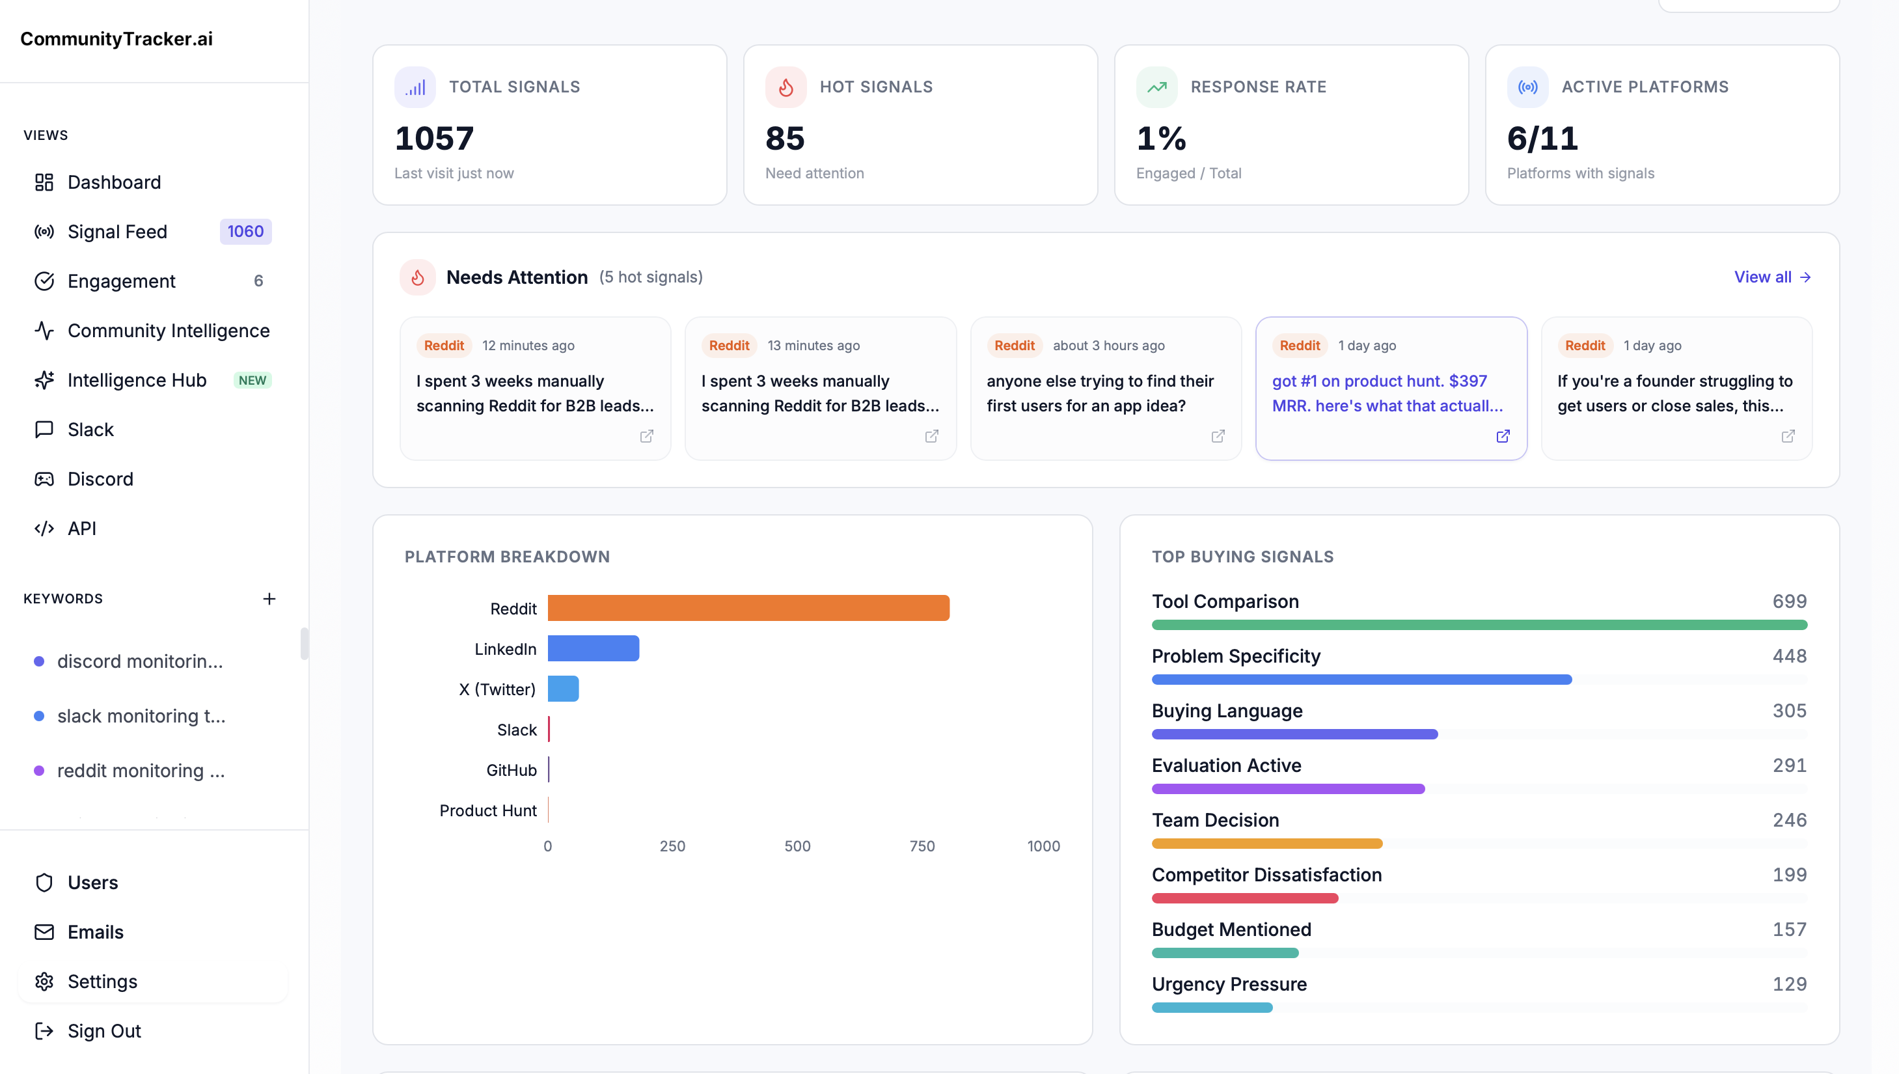Click the Dashboard grid icon in sidebar
This screenshot has height=1074, width=1899.
tap(44, 182)
